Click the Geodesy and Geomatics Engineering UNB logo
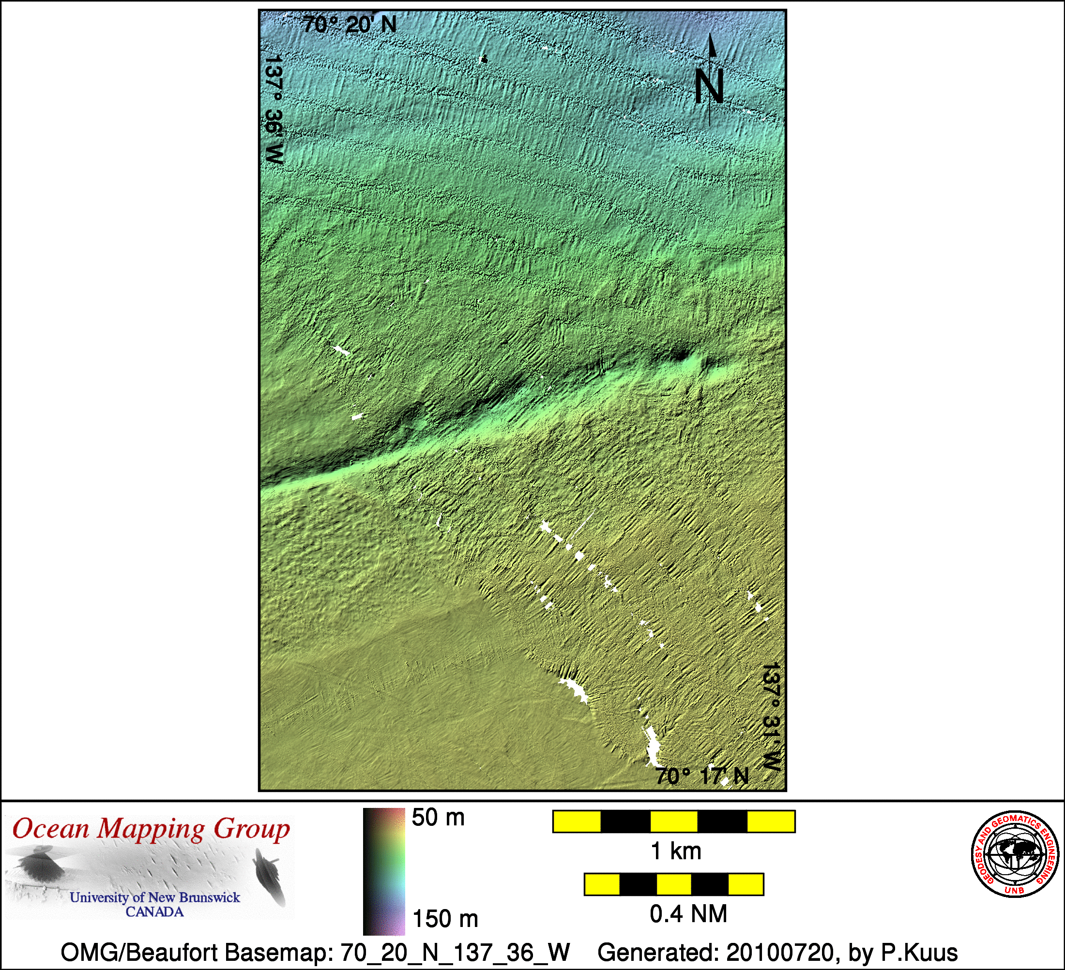 pos(1015,854)
